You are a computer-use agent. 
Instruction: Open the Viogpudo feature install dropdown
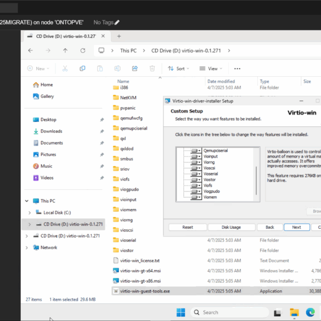tap(196, 192)
